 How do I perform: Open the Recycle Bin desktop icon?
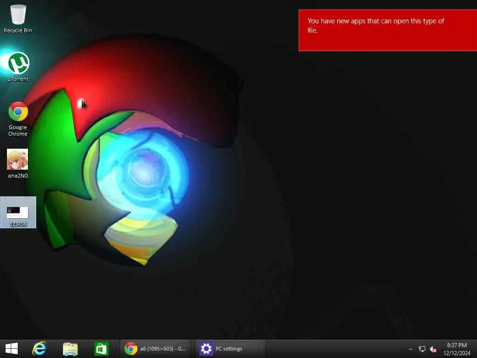tap(18, 18)
